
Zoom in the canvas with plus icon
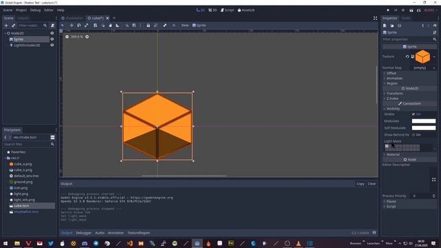(87, 37)
